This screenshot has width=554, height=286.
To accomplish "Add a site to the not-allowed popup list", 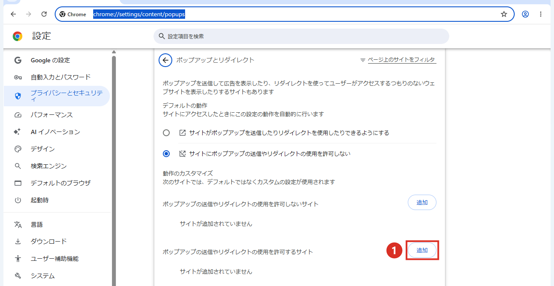I will 422,202.
